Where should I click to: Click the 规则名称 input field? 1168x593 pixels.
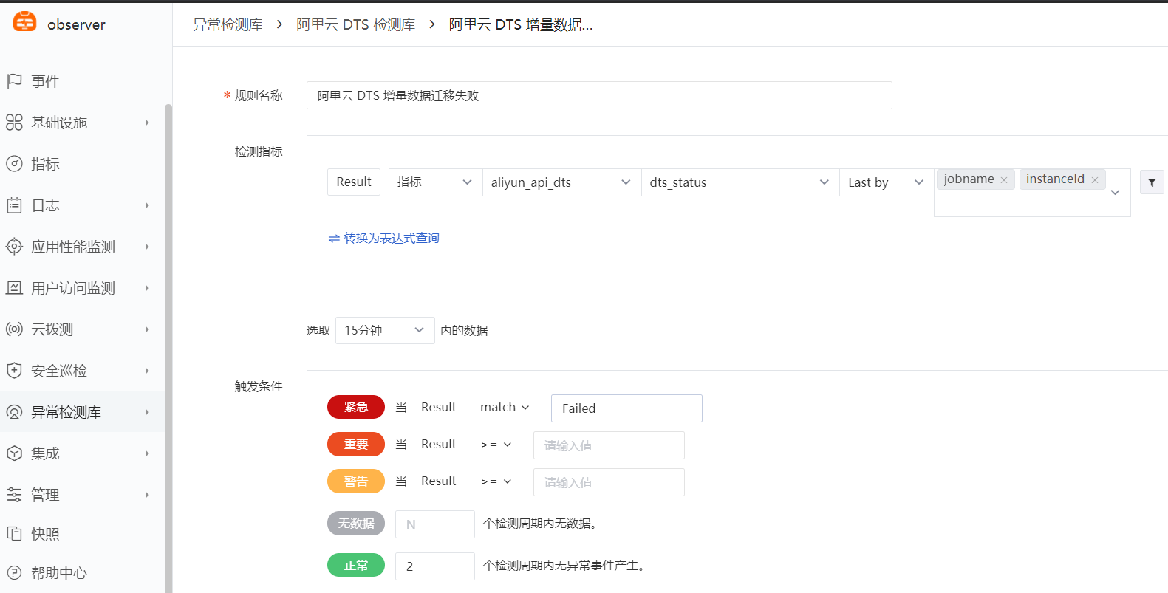pyautogui.click(x=599, y=95)
